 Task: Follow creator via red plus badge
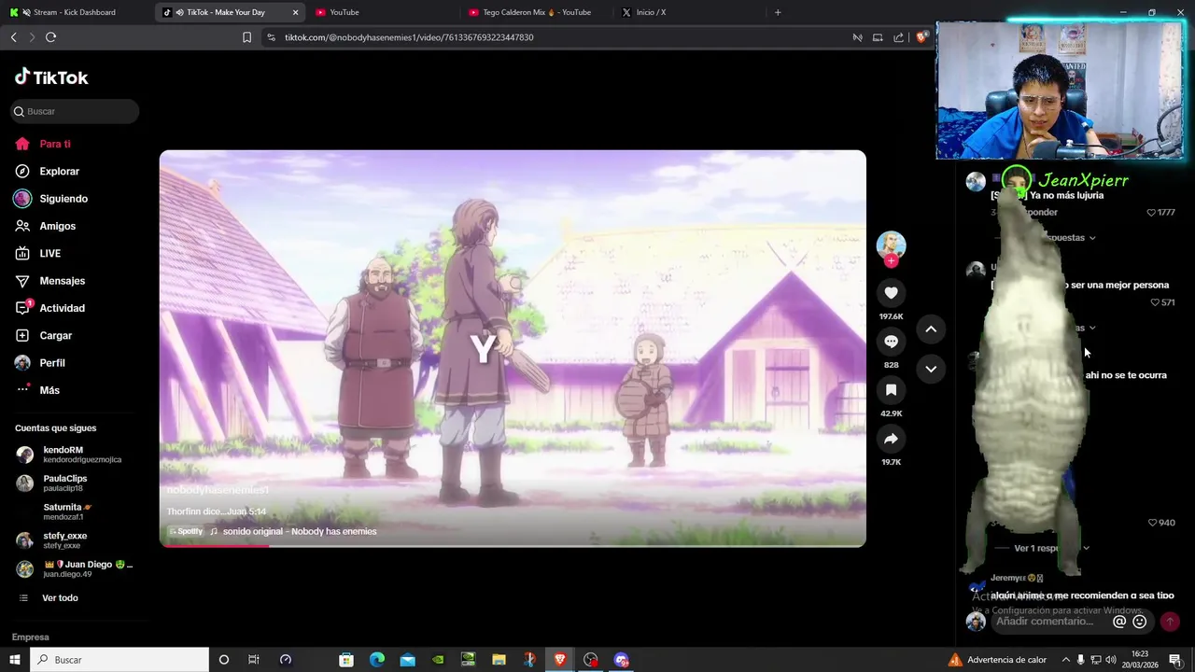pos(891,261)
